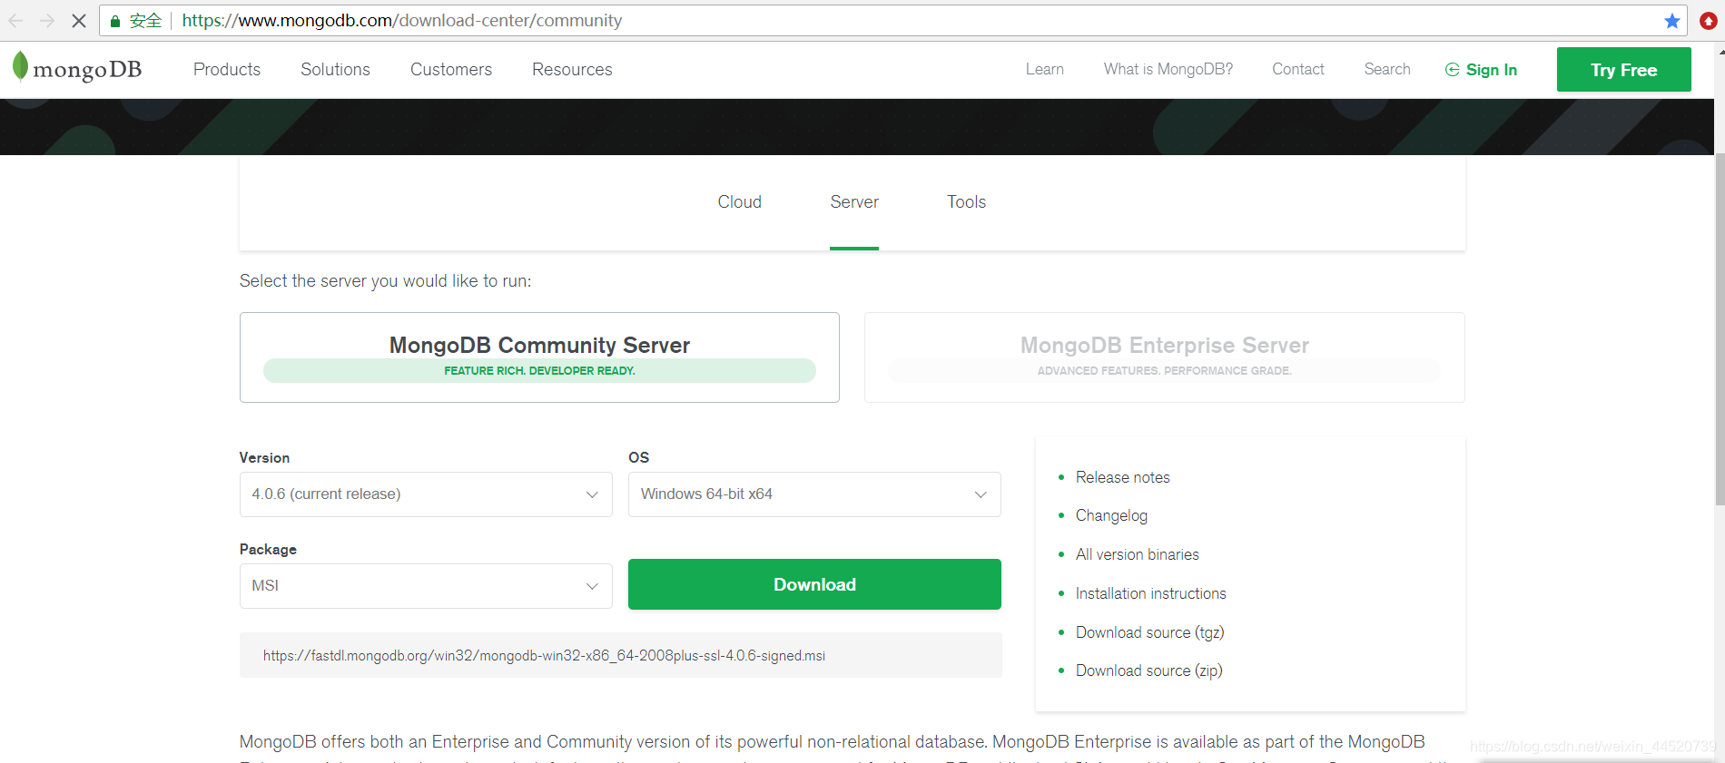The image size is (1725, 763).
Task: Click the Sign In arrow icon
Action: click(x=1452, y=70)
